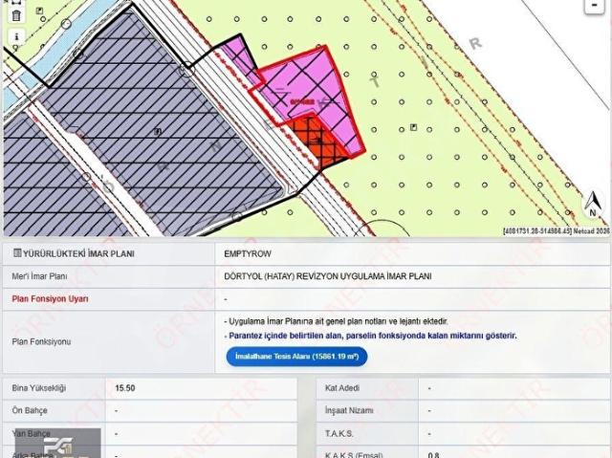The image size is (612, 458).
Task: Click the 'Plan Fonsiyon Uyarı' red label
Action: pos(50,299)
